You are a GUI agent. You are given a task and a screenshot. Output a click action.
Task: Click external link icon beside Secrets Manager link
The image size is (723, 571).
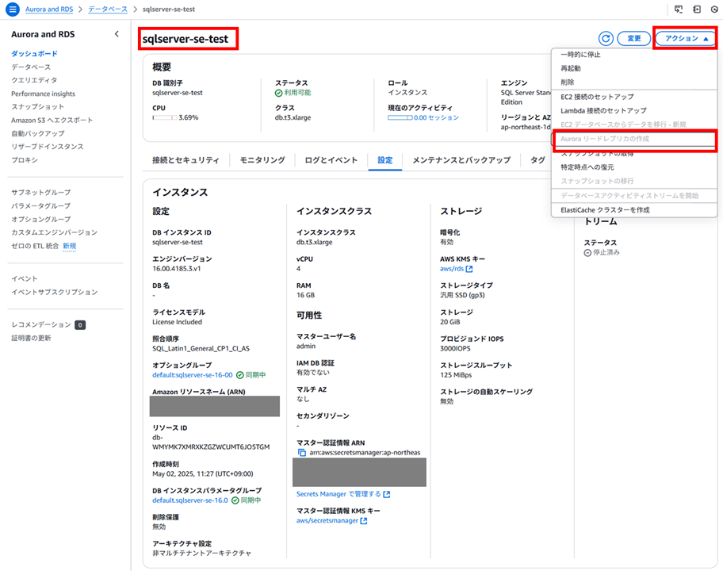tap(386, 494)
